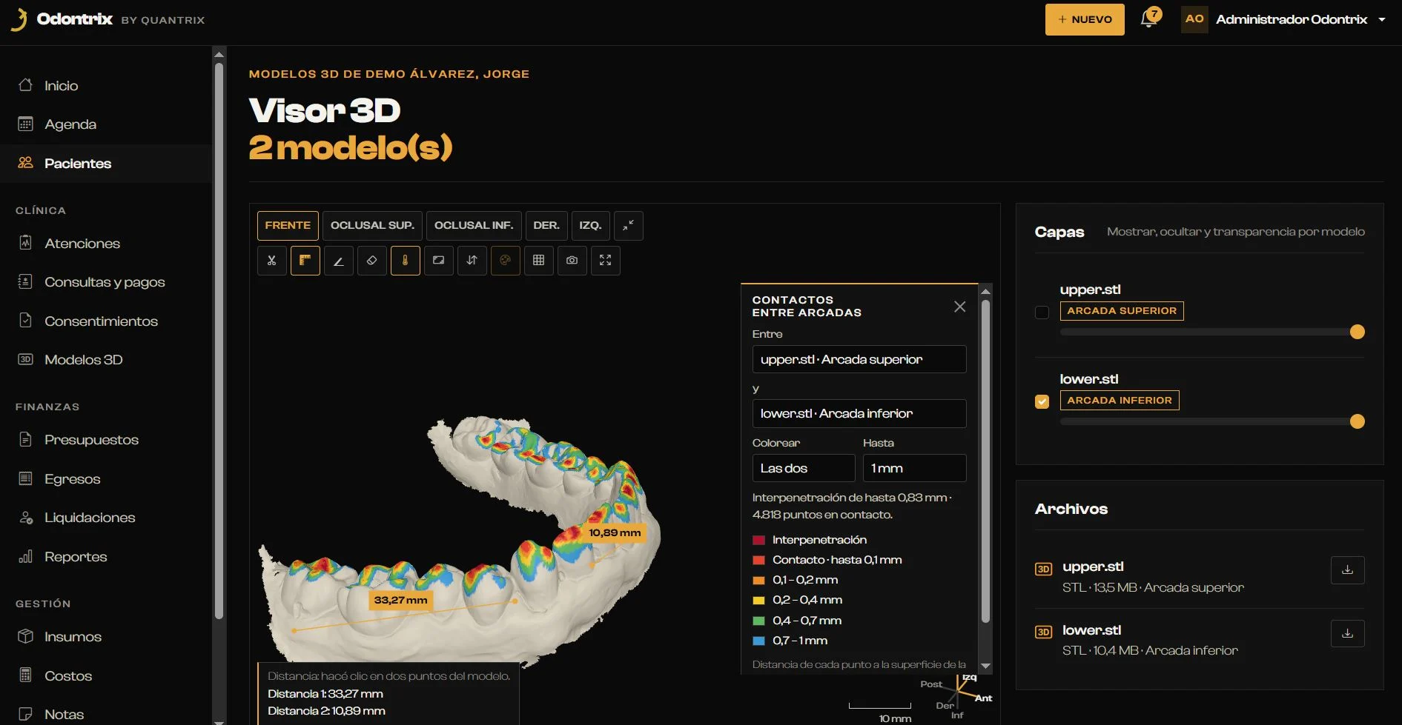Click the up-down arrows swap tool

click(x=472, y=261)
